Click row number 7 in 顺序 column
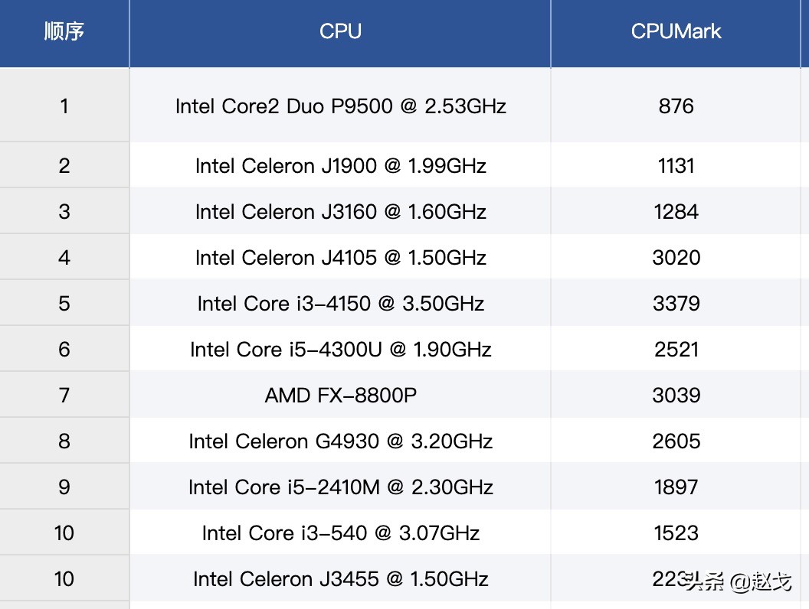The height and width of the screenshot is (609, 809). [64, 396]
